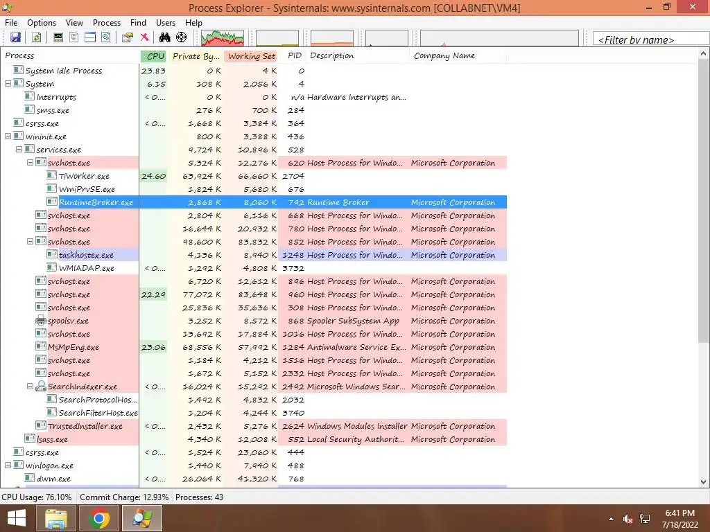Open the Windows Start button
This screenshot has width=710, height=532.
pos(17,518)
